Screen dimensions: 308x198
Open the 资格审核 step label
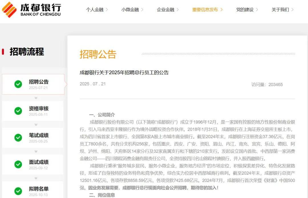[38, 109]
